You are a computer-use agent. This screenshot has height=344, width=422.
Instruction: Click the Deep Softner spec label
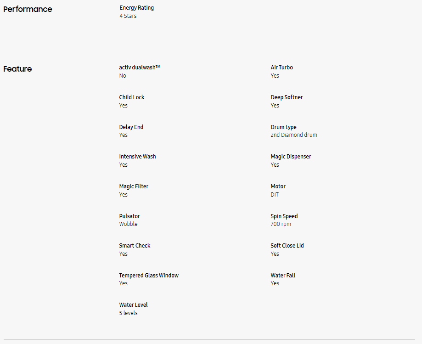click(287, 97)
